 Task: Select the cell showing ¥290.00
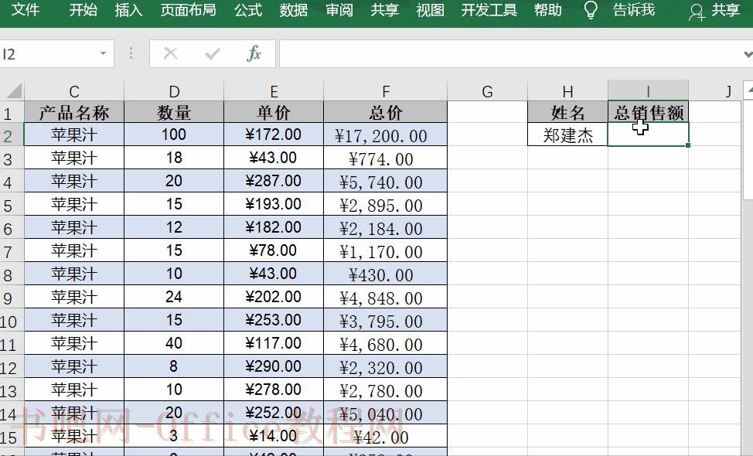(274, 366)
